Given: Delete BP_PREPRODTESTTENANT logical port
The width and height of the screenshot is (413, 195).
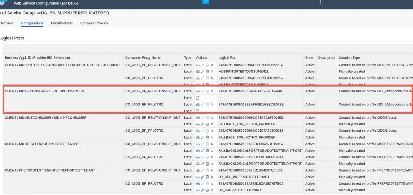Looking at the screenshot, I should point(207,190).
